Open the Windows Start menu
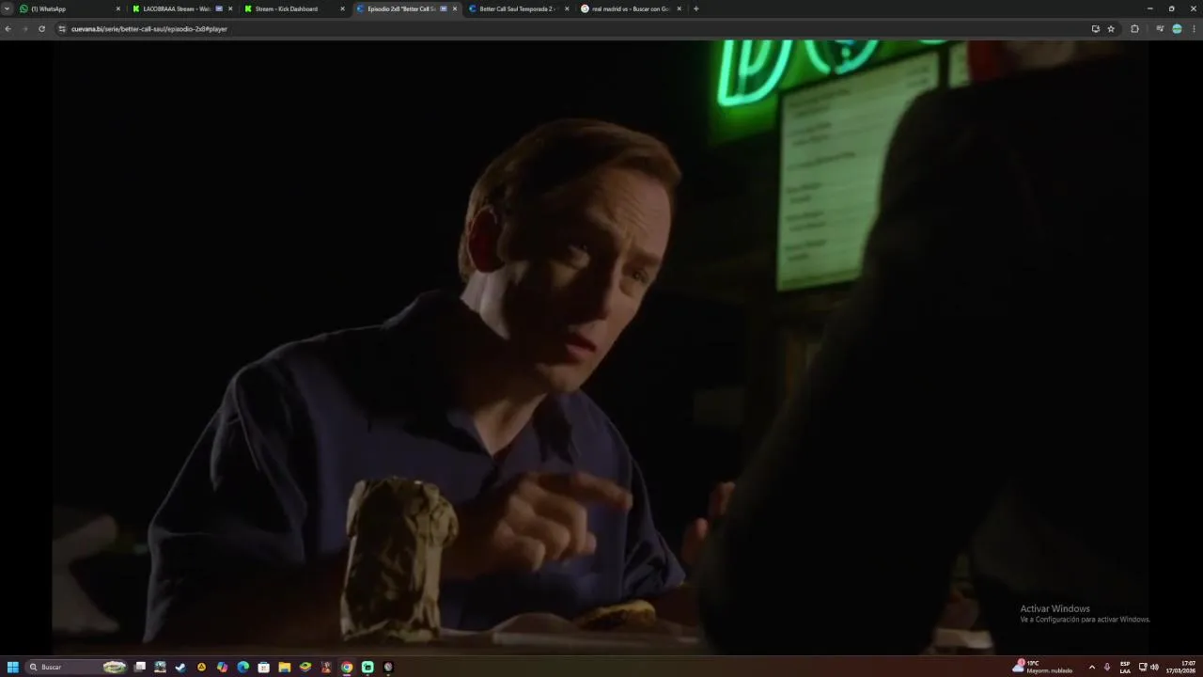This screenshot has width=1203, height=677. tap(13, 667)
